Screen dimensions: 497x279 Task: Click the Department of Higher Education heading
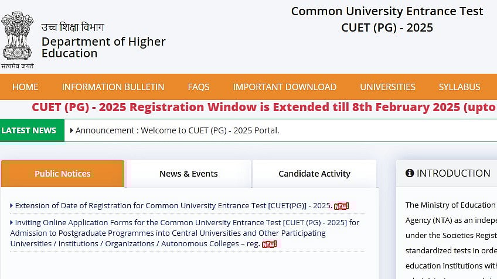point(103,47)
